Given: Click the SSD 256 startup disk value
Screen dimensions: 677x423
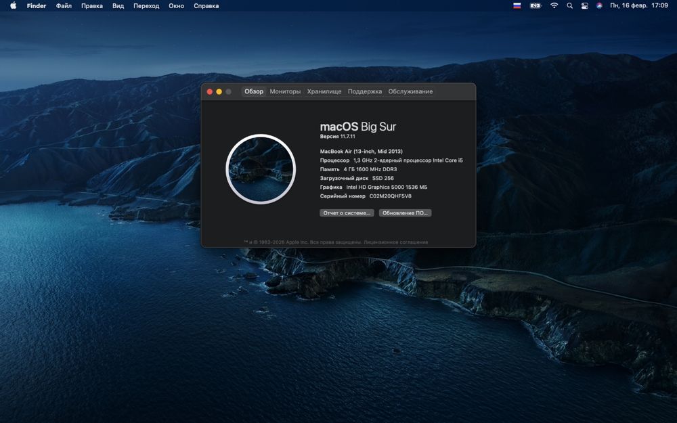Looking at the screenshot, I should coord(383,178).
